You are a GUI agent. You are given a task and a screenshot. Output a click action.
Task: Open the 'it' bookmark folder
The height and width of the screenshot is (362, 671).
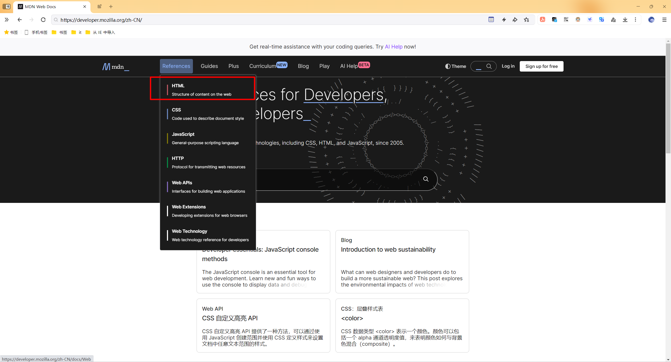pyautogui.click(x=77, y=32)
